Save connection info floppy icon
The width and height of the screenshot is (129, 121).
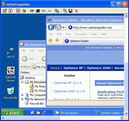pyautogui.click(x=71, y=11)
